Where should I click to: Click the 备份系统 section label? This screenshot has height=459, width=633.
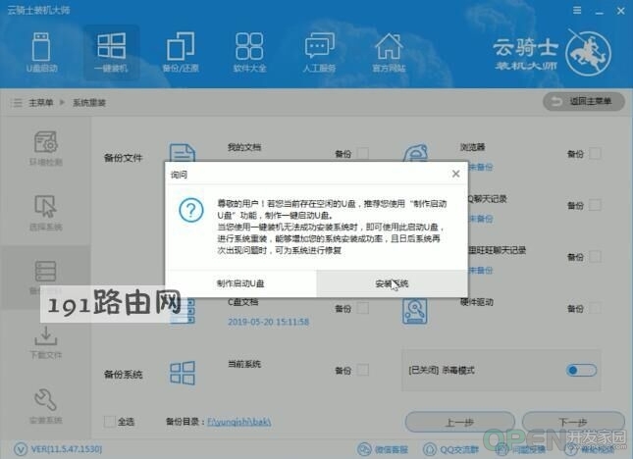[x=123, y=375]
